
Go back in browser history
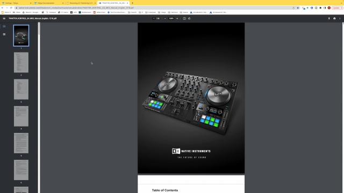pos(2,8)
